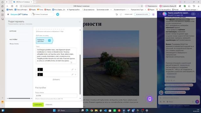Open the sidebar media player icon
201x113 pixels.
click(3, 10)
